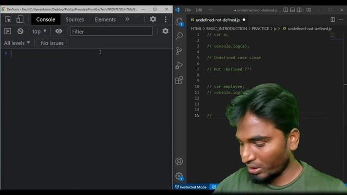Image resolution: width=347 pixels, height=195 pixels.
Task: Click the VS Code logo icon
Action: pos(177,10)
